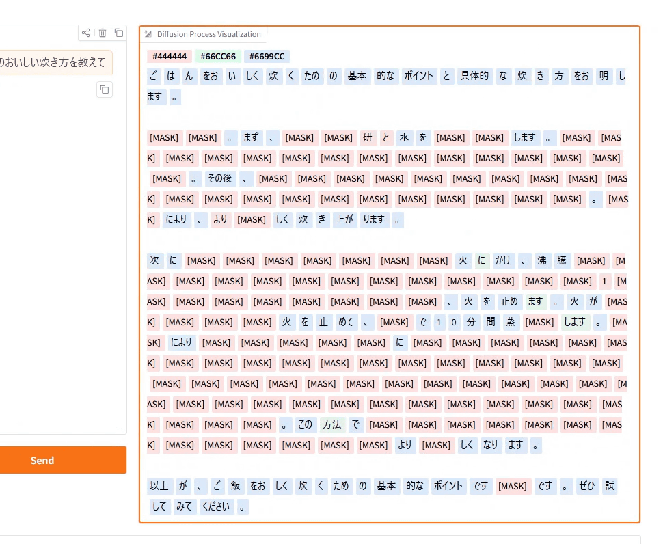
Task: Click the 以上 token in the final paragraph
Action: (159, 486)
